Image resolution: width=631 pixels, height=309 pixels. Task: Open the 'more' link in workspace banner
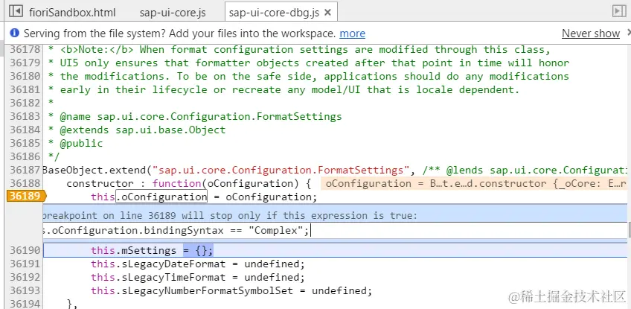[x=352, y=34]
